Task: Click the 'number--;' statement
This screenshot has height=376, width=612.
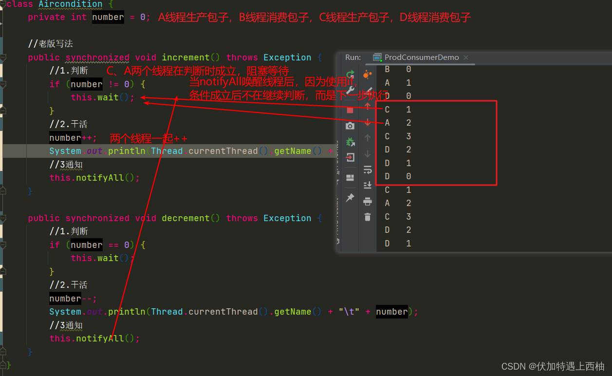Action: [74, 299]
